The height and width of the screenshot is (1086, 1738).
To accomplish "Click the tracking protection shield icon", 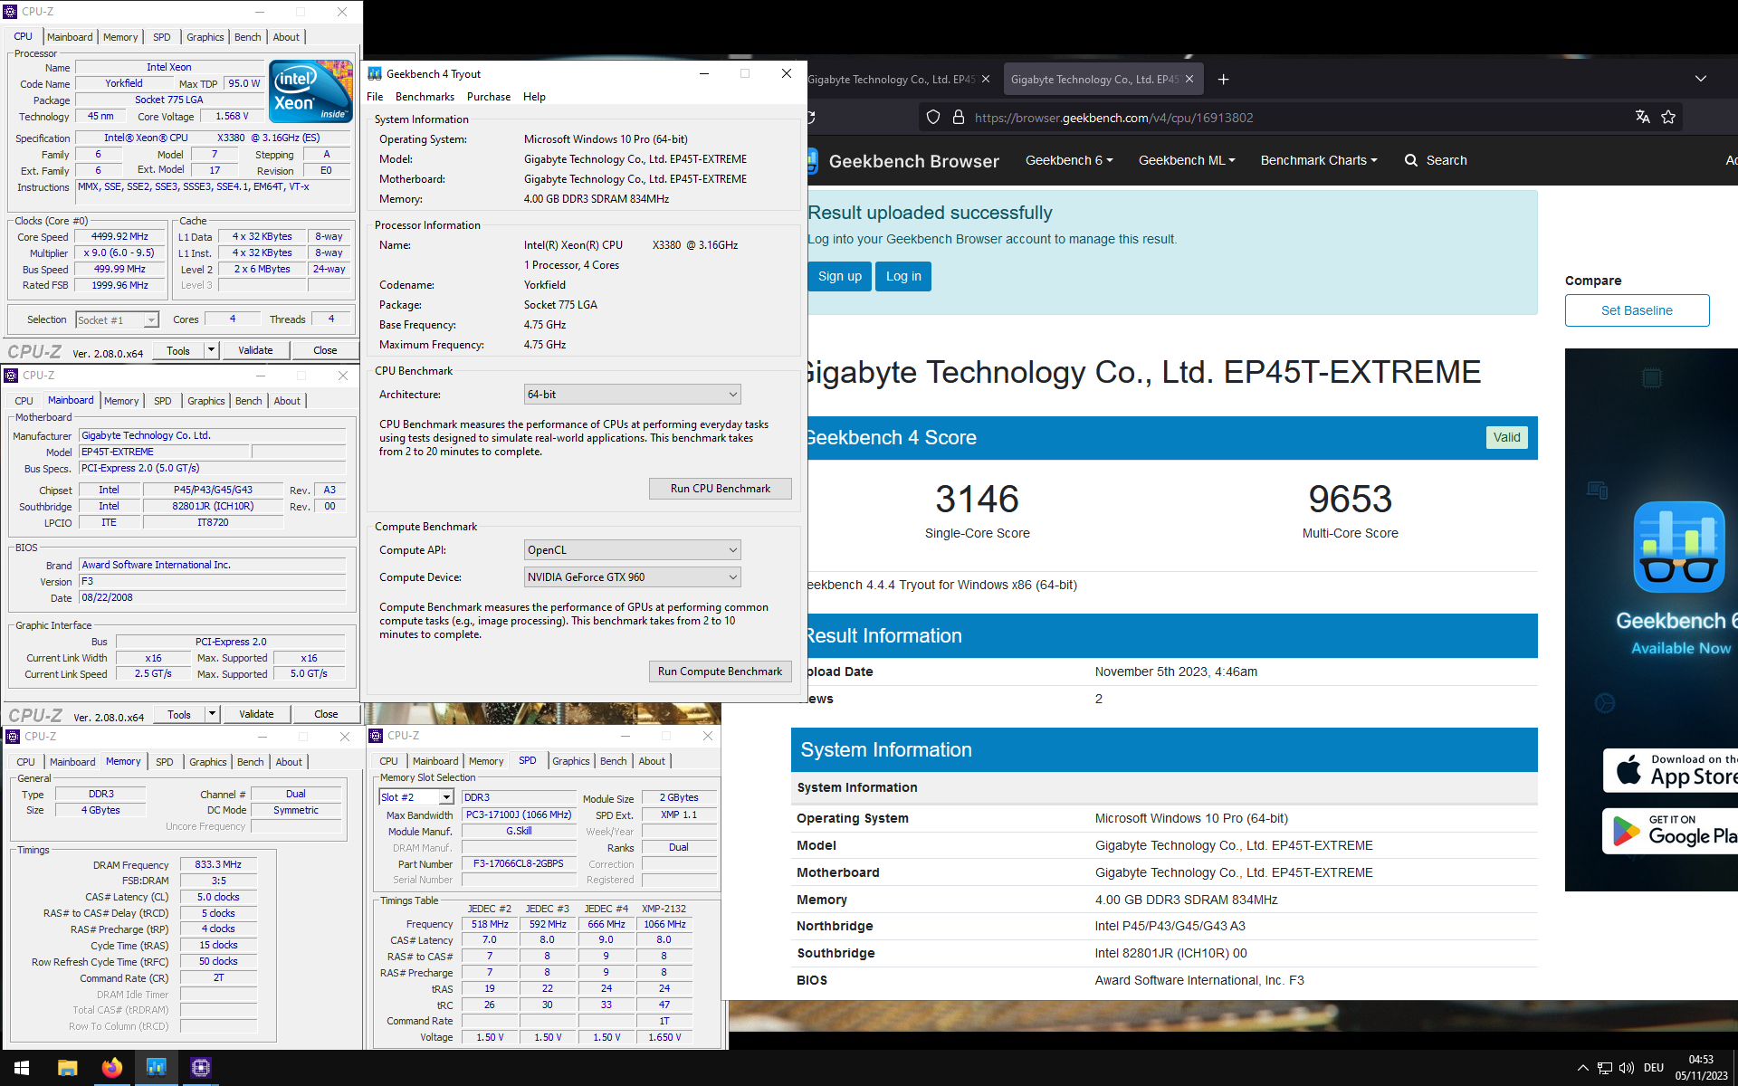I will pos(933,117).
